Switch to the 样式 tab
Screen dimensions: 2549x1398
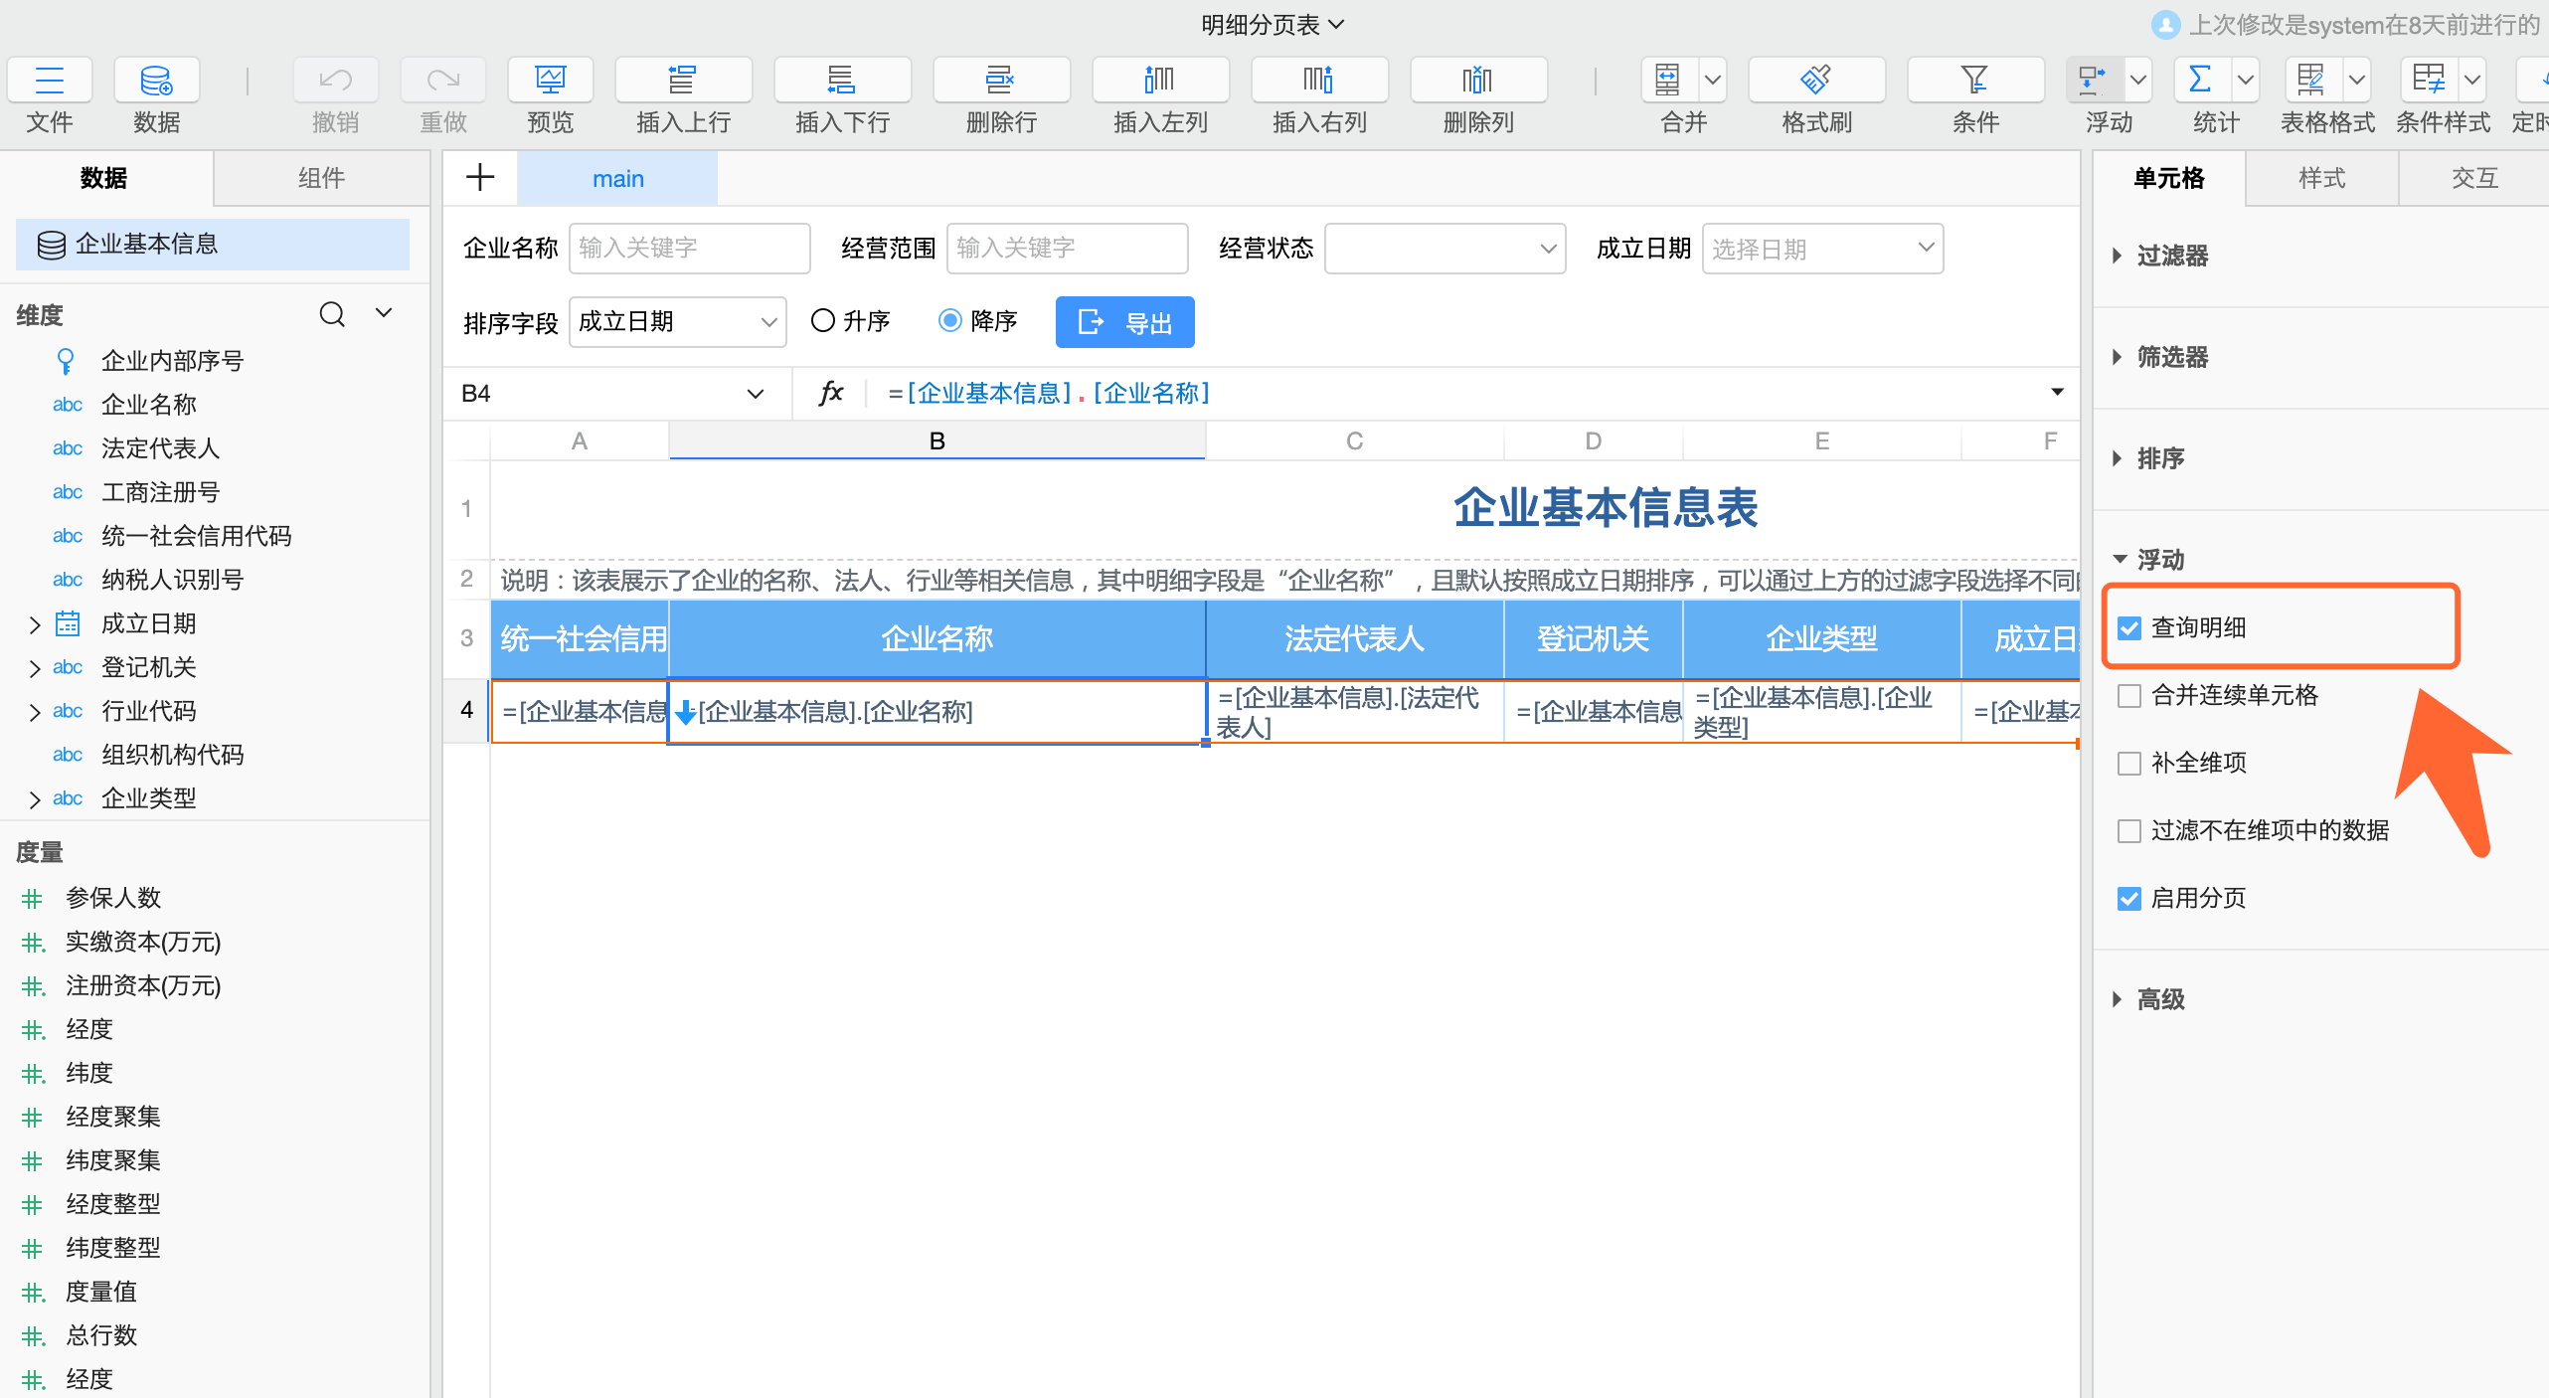coord(2321,179)
